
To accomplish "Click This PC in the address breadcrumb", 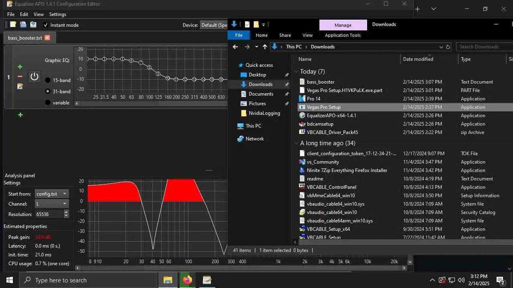I will coord(294,47).
